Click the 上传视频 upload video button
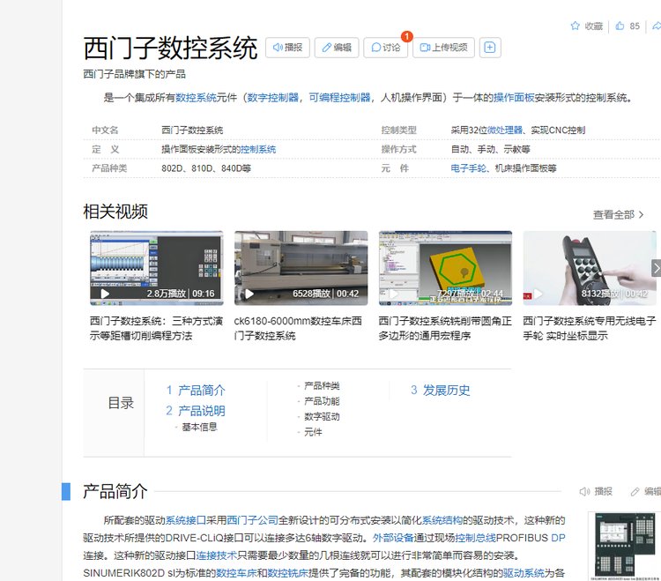The height and width of the screenshot is (581, 661). click(x=443, y=48)
